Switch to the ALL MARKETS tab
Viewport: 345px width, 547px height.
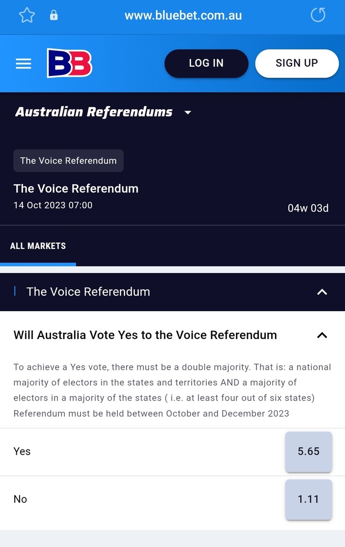pyautogui.click(x=38, y=246)
